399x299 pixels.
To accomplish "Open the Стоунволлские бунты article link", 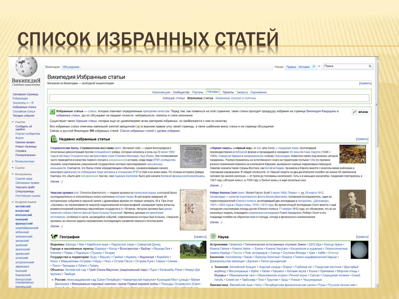I will (x=65, y=148).
